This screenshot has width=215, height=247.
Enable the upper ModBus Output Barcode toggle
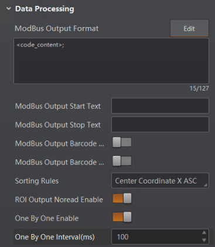(122, 142)
